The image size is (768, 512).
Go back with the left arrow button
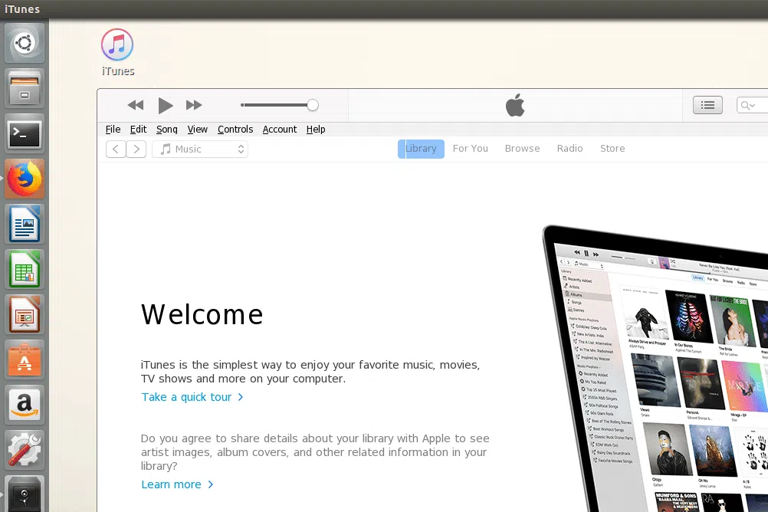[116, 149]
